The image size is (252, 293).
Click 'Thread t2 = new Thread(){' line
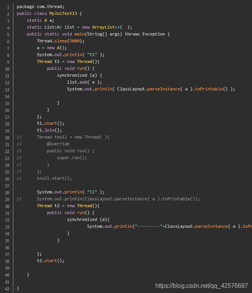68,206
